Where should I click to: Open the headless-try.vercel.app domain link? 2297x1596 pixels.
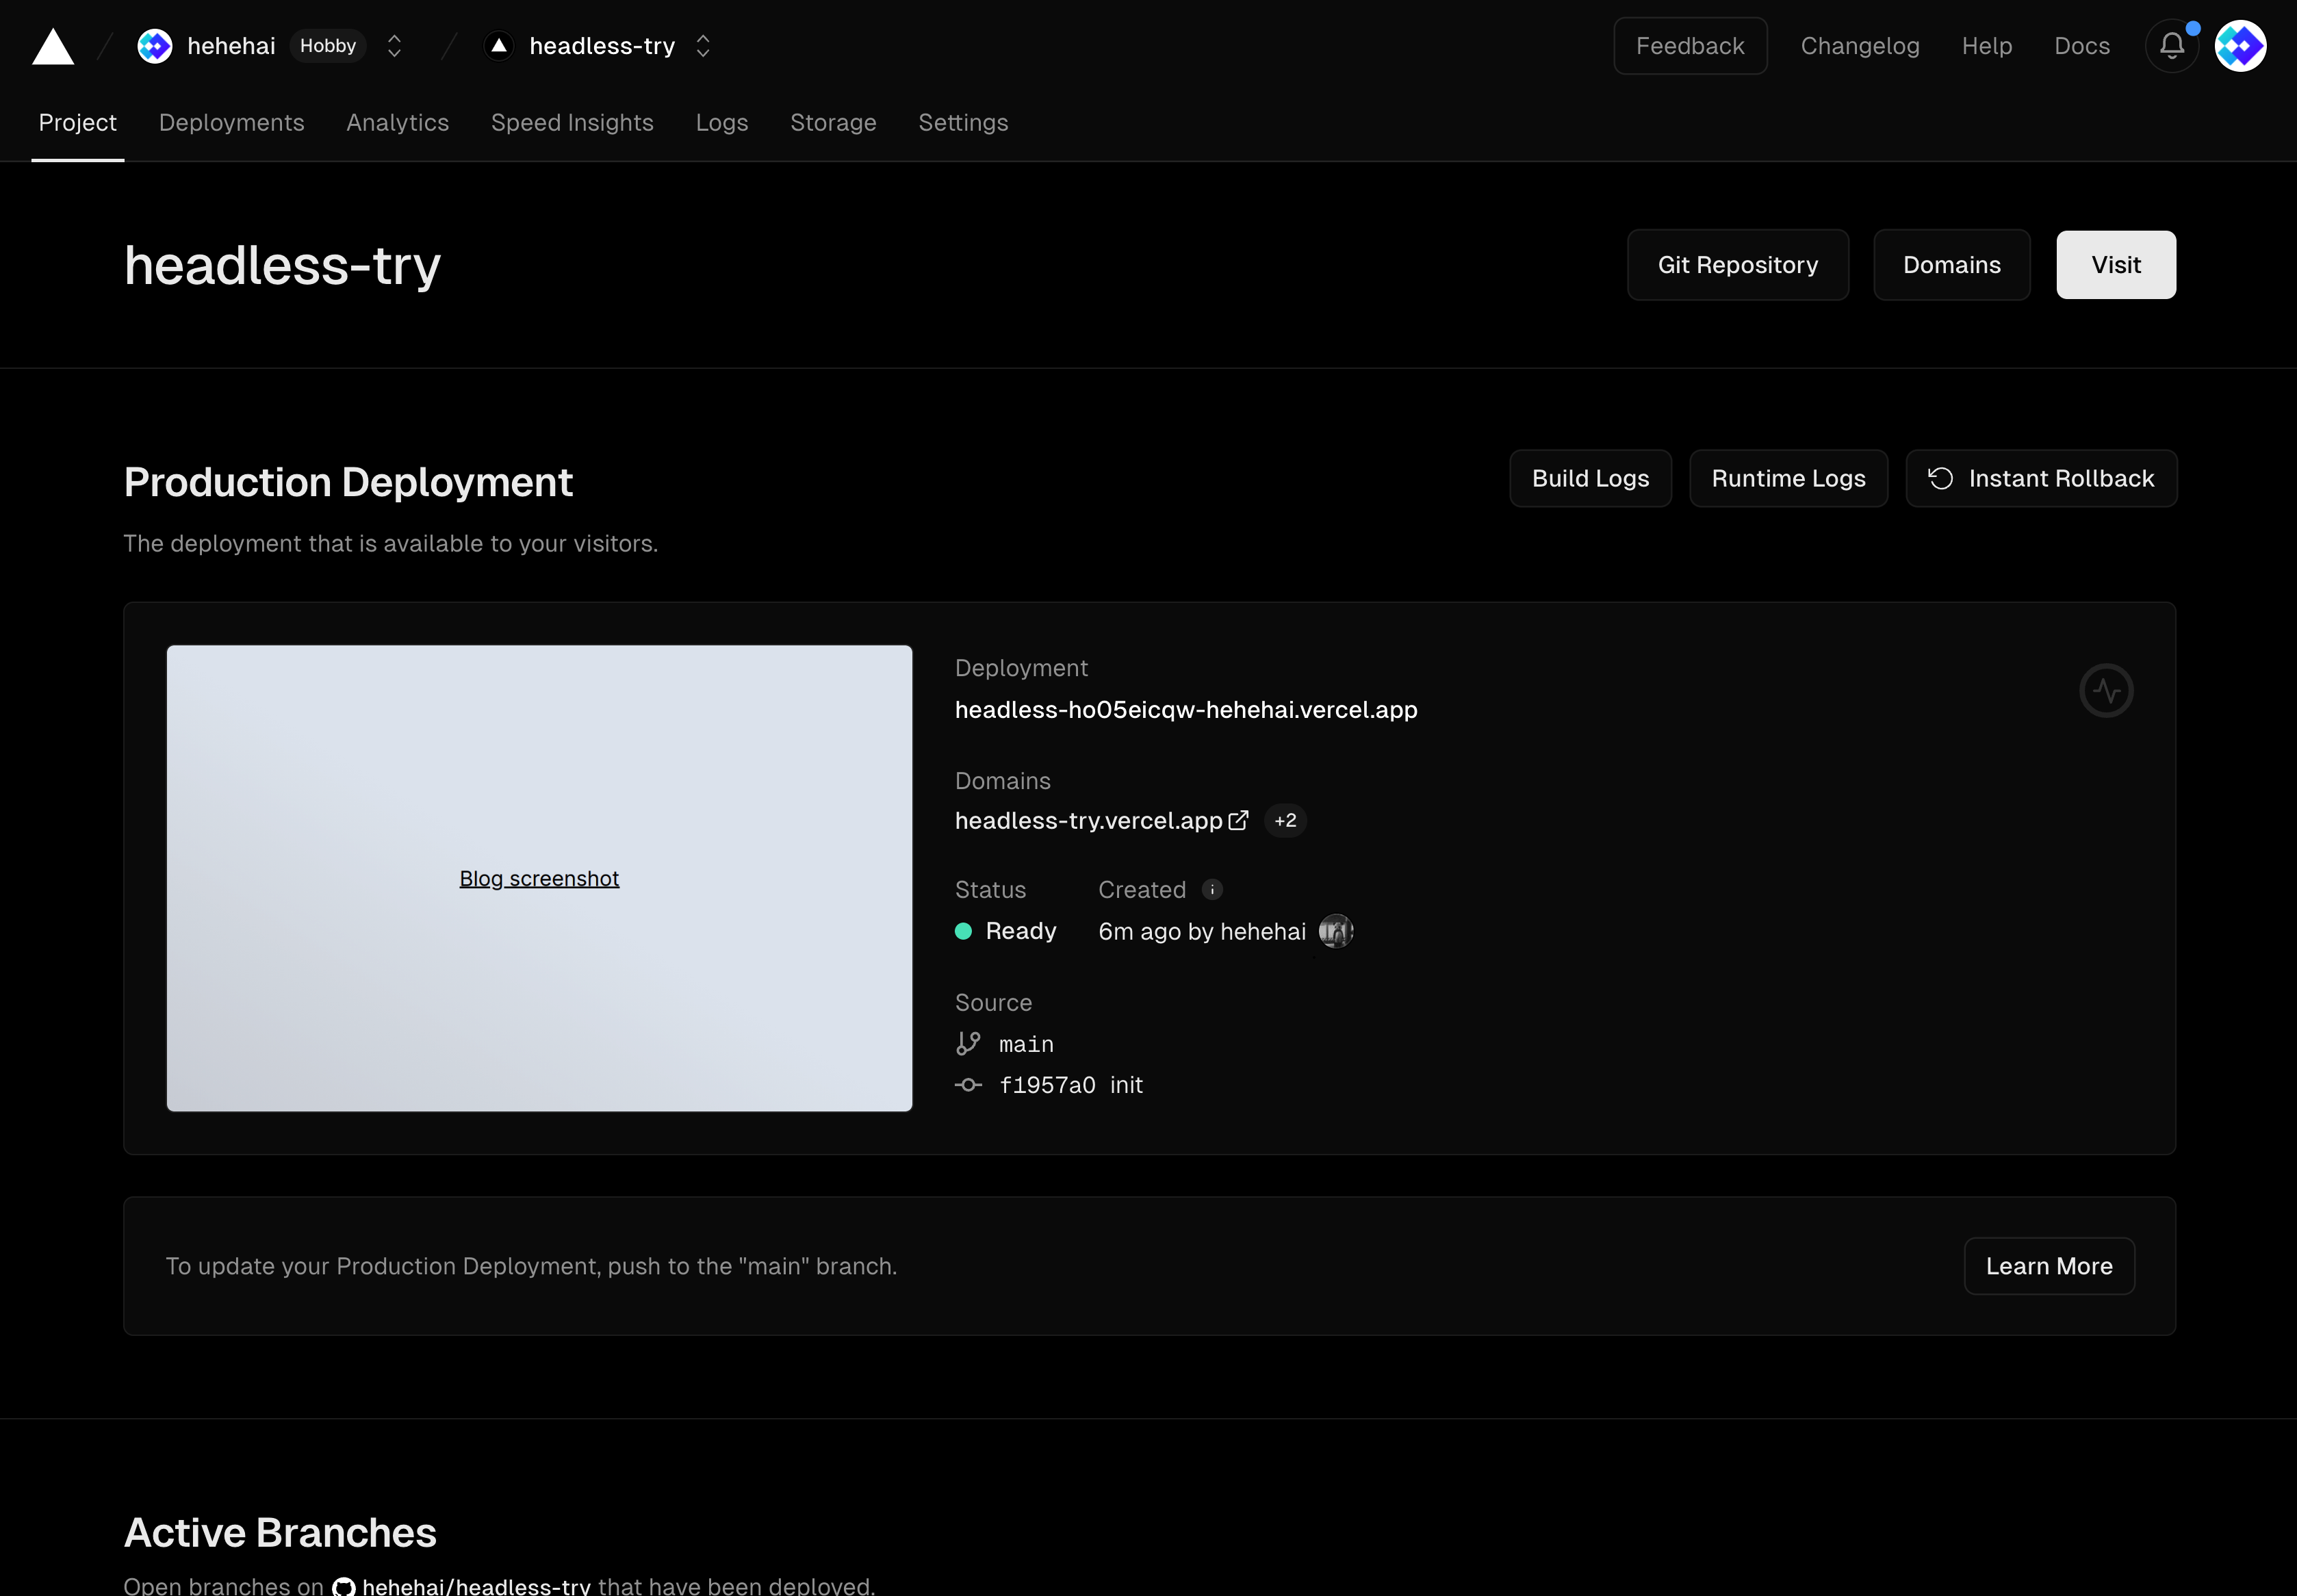coord(1089,821)
